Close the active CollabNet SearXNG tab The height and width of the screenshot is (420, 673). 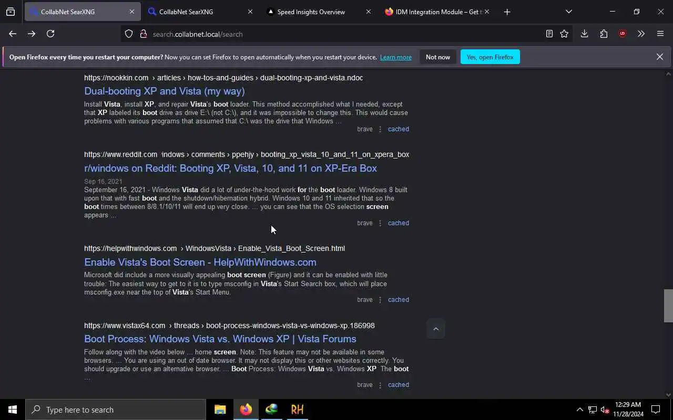[132, 12]
